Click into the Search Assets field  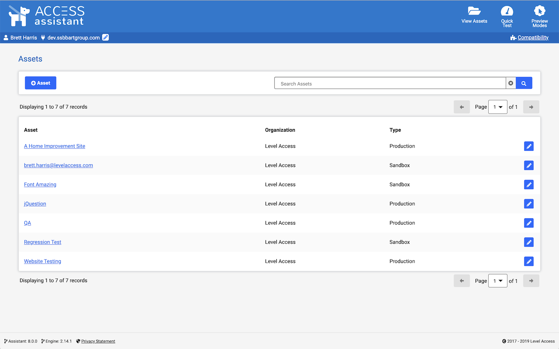[x=390, y=83]
